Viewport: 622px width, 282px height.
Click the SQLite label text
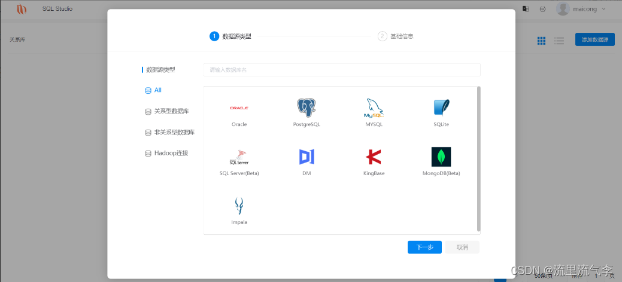tap(441, 124)
